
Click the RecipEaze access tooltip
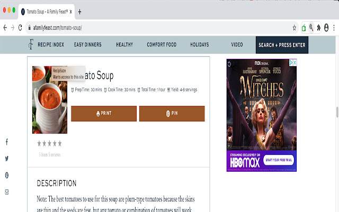tap(68, 74)
